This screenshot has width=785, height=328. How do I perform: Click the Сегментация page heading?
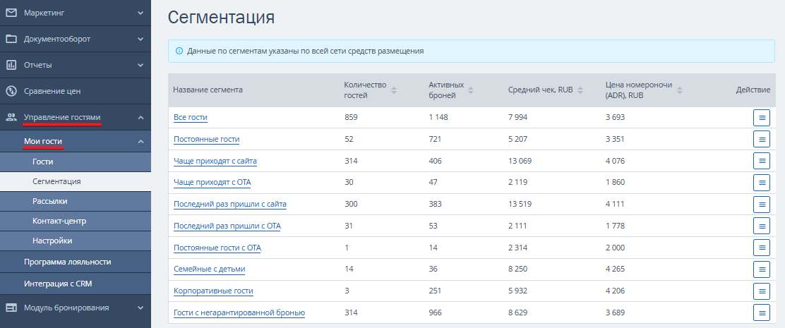221,17
